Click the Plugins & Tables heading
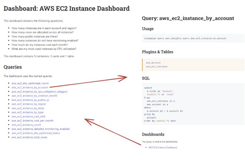The image size is (245, 161). point(157,52)
